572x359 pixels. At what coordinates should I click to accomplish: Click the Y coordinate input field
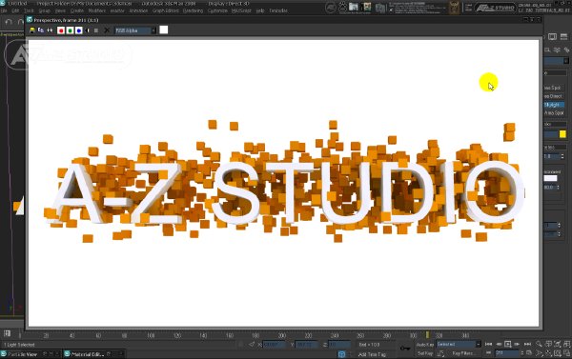pyautogui.click(x=307, y=344)
